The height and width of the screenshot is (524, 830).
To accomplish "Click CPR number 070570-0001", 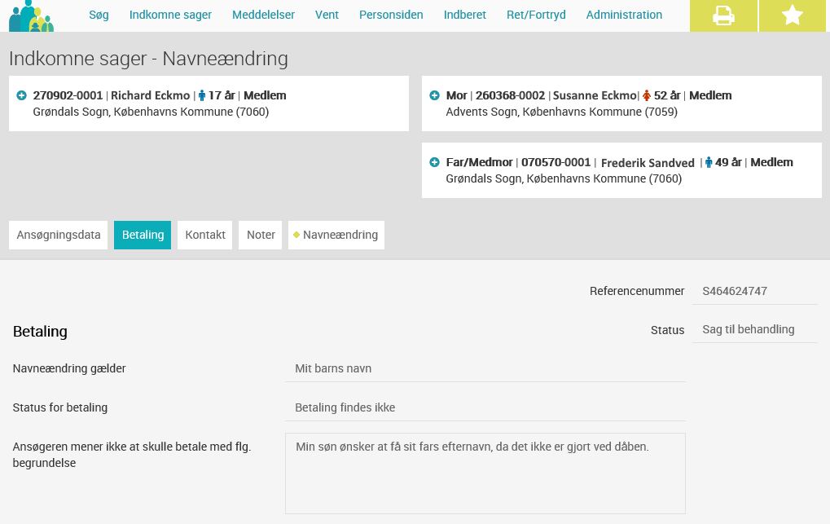I will coord(556,162).
